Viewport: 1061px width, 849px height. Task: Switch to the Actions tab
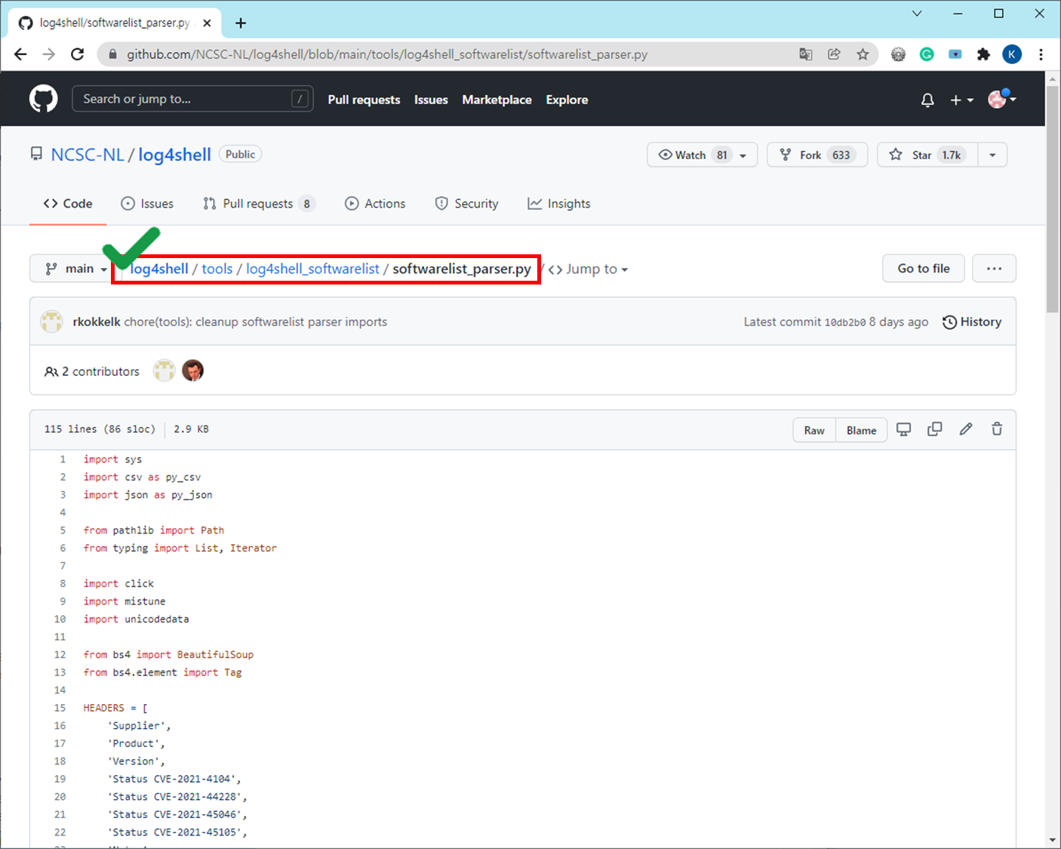(375, 204)
